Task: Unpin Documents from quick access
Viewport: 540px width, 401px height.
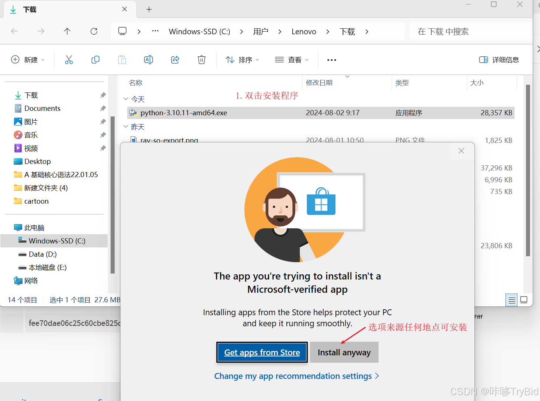Action: click(103, 109)
